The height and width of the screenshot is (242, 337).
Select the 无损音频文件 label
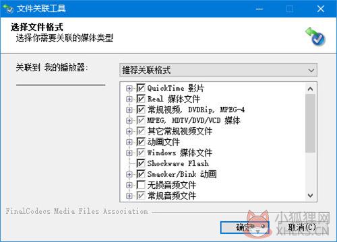click(x=172, y=185)
